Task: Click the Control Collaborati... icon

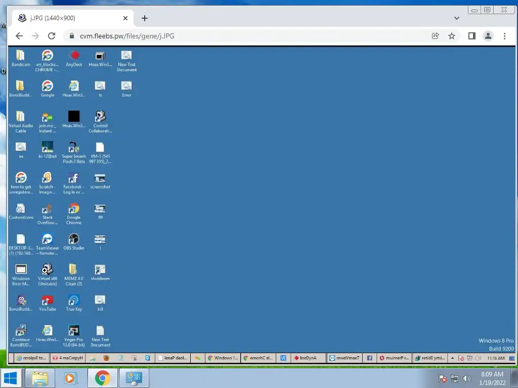Action: [100, 122]
